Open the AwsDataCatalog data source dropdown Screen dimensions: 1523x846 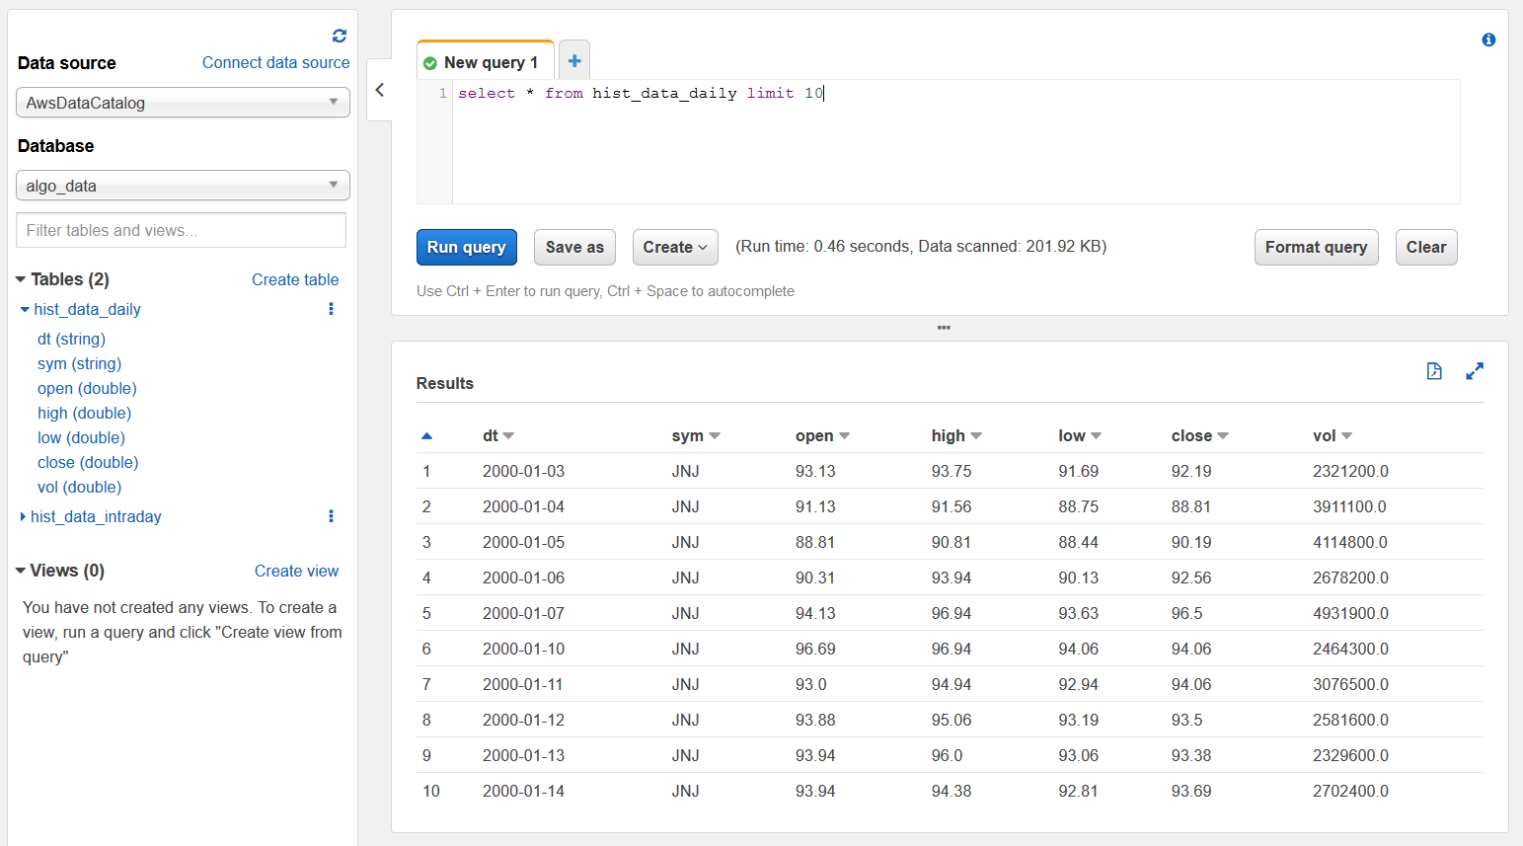pyautogui.click(x=183, y=103)
